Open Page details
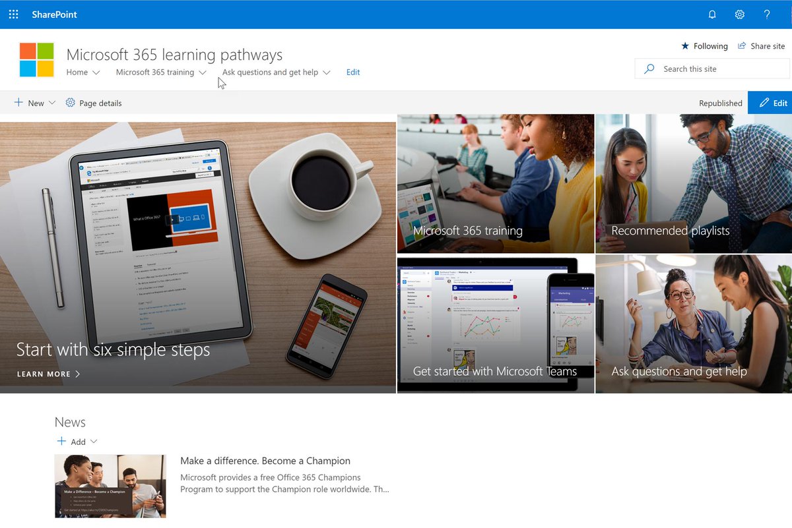The height and width of the screenshot is (528, 792). pyautogui.click(x=94, y=103)
